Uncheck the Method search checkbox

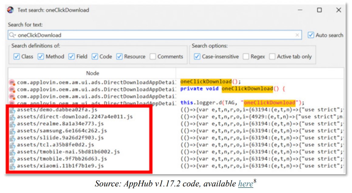pyautogui.click(x=41, y=56)
